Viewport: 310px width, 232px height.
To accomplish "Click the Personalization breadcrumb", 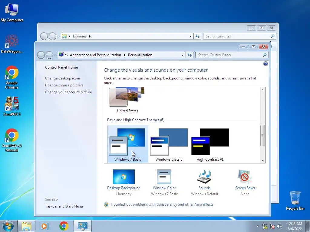I will [x=140, y=55].
